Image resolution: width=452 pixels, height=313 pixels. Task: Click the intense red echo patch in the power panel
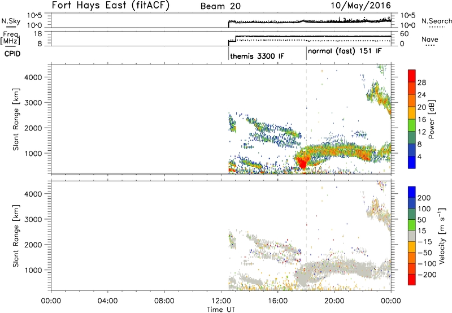coord(302,163)
